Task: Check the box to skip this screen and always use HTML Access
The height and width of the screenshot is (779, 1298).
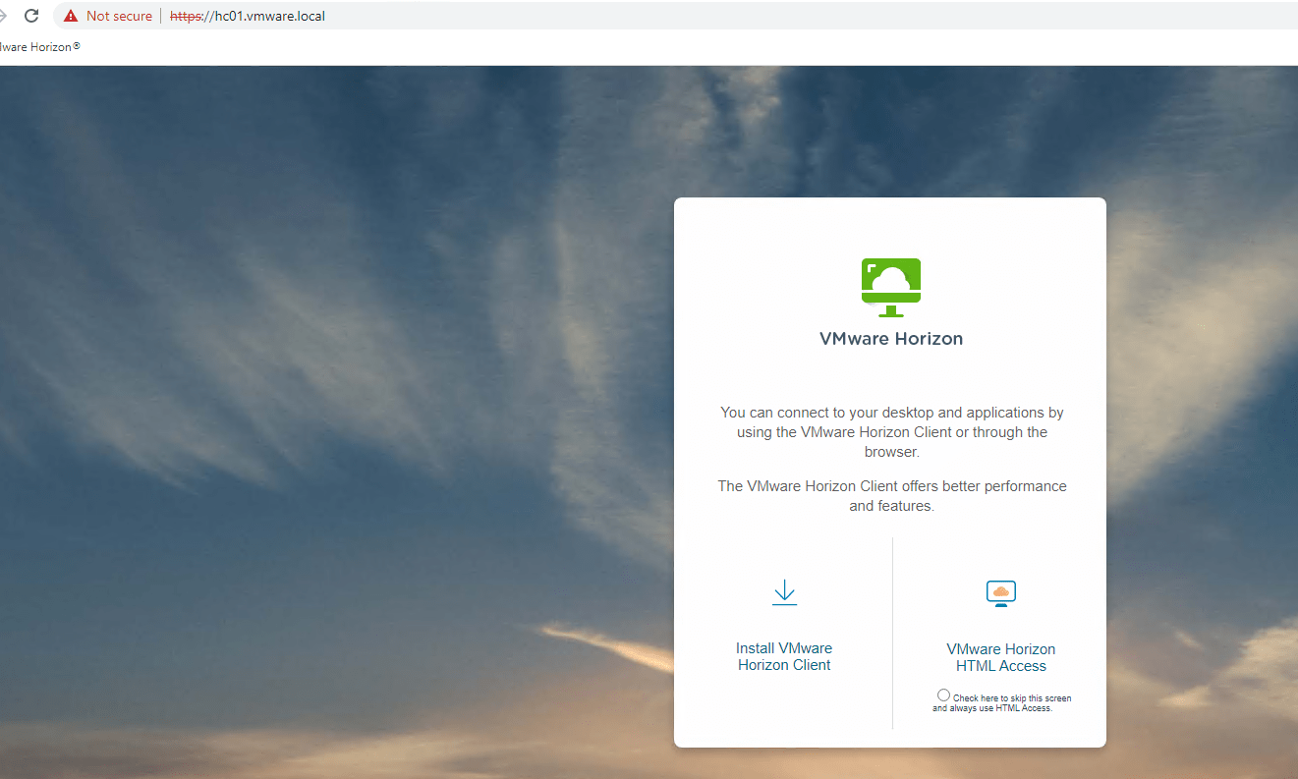Action: [x=943, y=695]
